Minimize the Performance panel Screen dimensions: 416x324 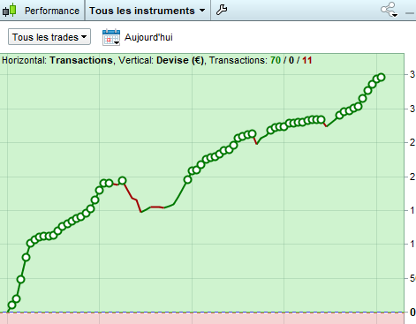tap(410, 13)
